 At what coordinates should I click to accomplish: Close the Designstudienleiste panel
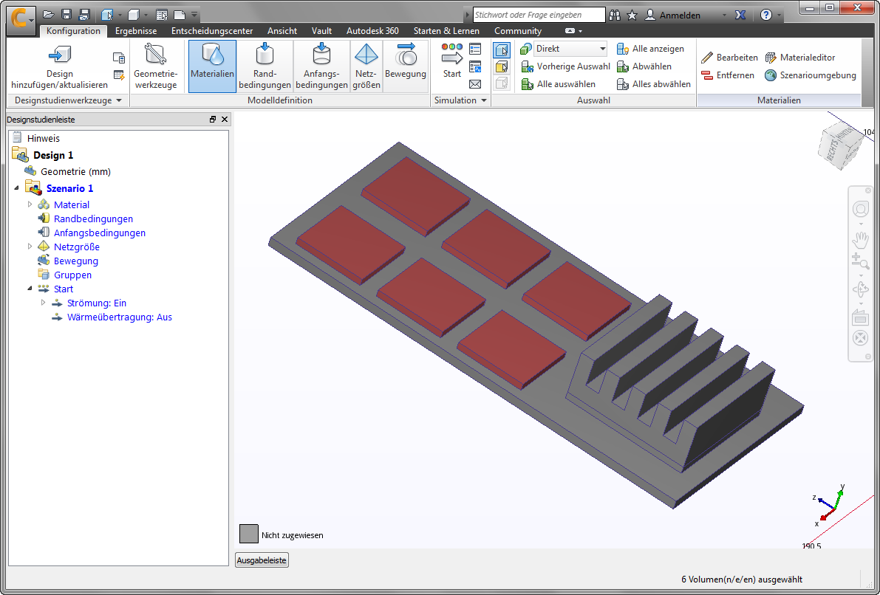(x=225, y=120)
